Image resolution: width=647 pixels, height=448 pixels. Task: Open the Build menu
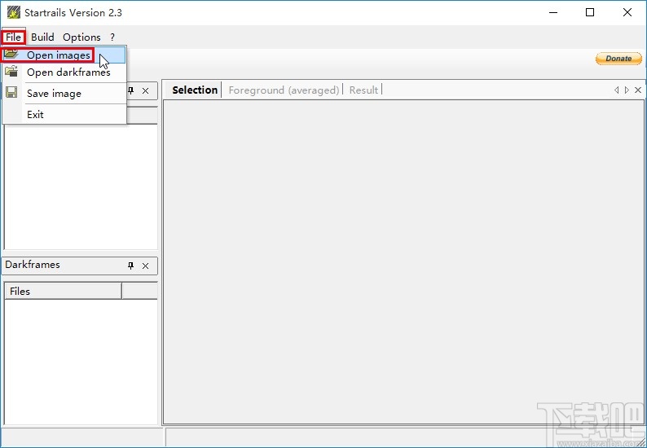click(x=42, y=37)
